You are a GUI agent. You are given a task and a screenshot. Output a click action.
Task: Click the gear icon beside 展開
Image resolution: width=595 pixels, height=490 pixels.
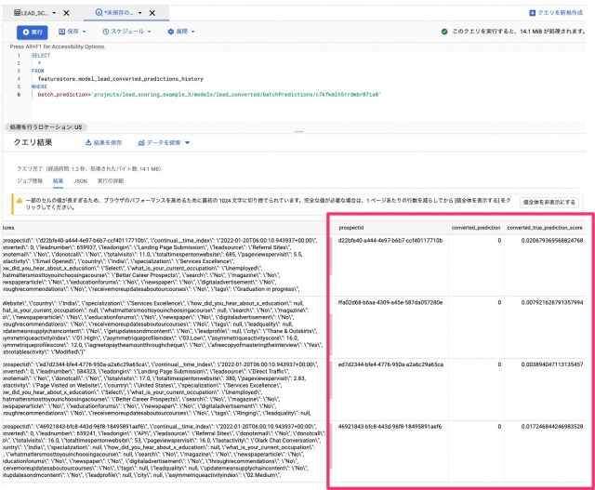click(171, 32)
